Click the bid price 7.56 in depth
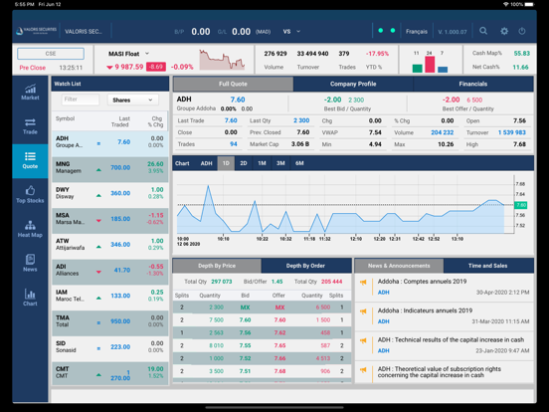 (x=245, y=332)
